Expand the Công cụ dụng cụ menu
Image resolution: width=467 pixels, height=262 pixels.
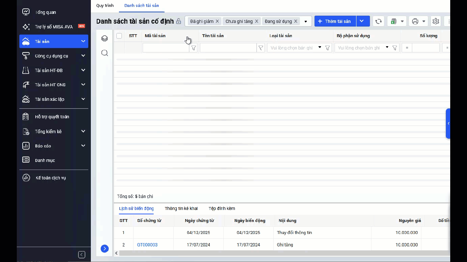point(83,56)
